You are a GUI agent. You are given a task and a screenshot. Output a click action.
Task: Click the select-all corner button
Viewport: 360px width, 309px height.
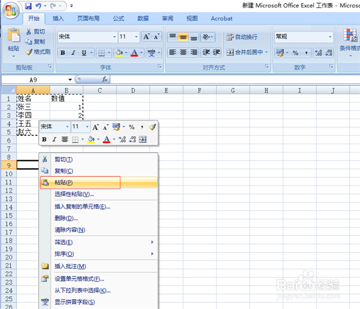tap(9, 90)
